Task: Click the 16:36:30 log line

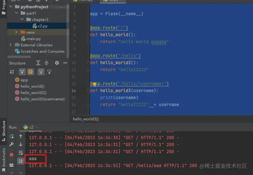Action: (x=104, y=138)
